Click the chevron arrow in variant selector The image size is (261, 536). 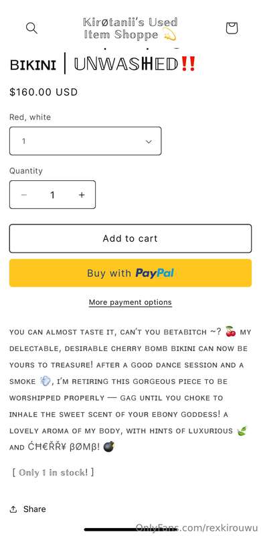tap(149, 141)
